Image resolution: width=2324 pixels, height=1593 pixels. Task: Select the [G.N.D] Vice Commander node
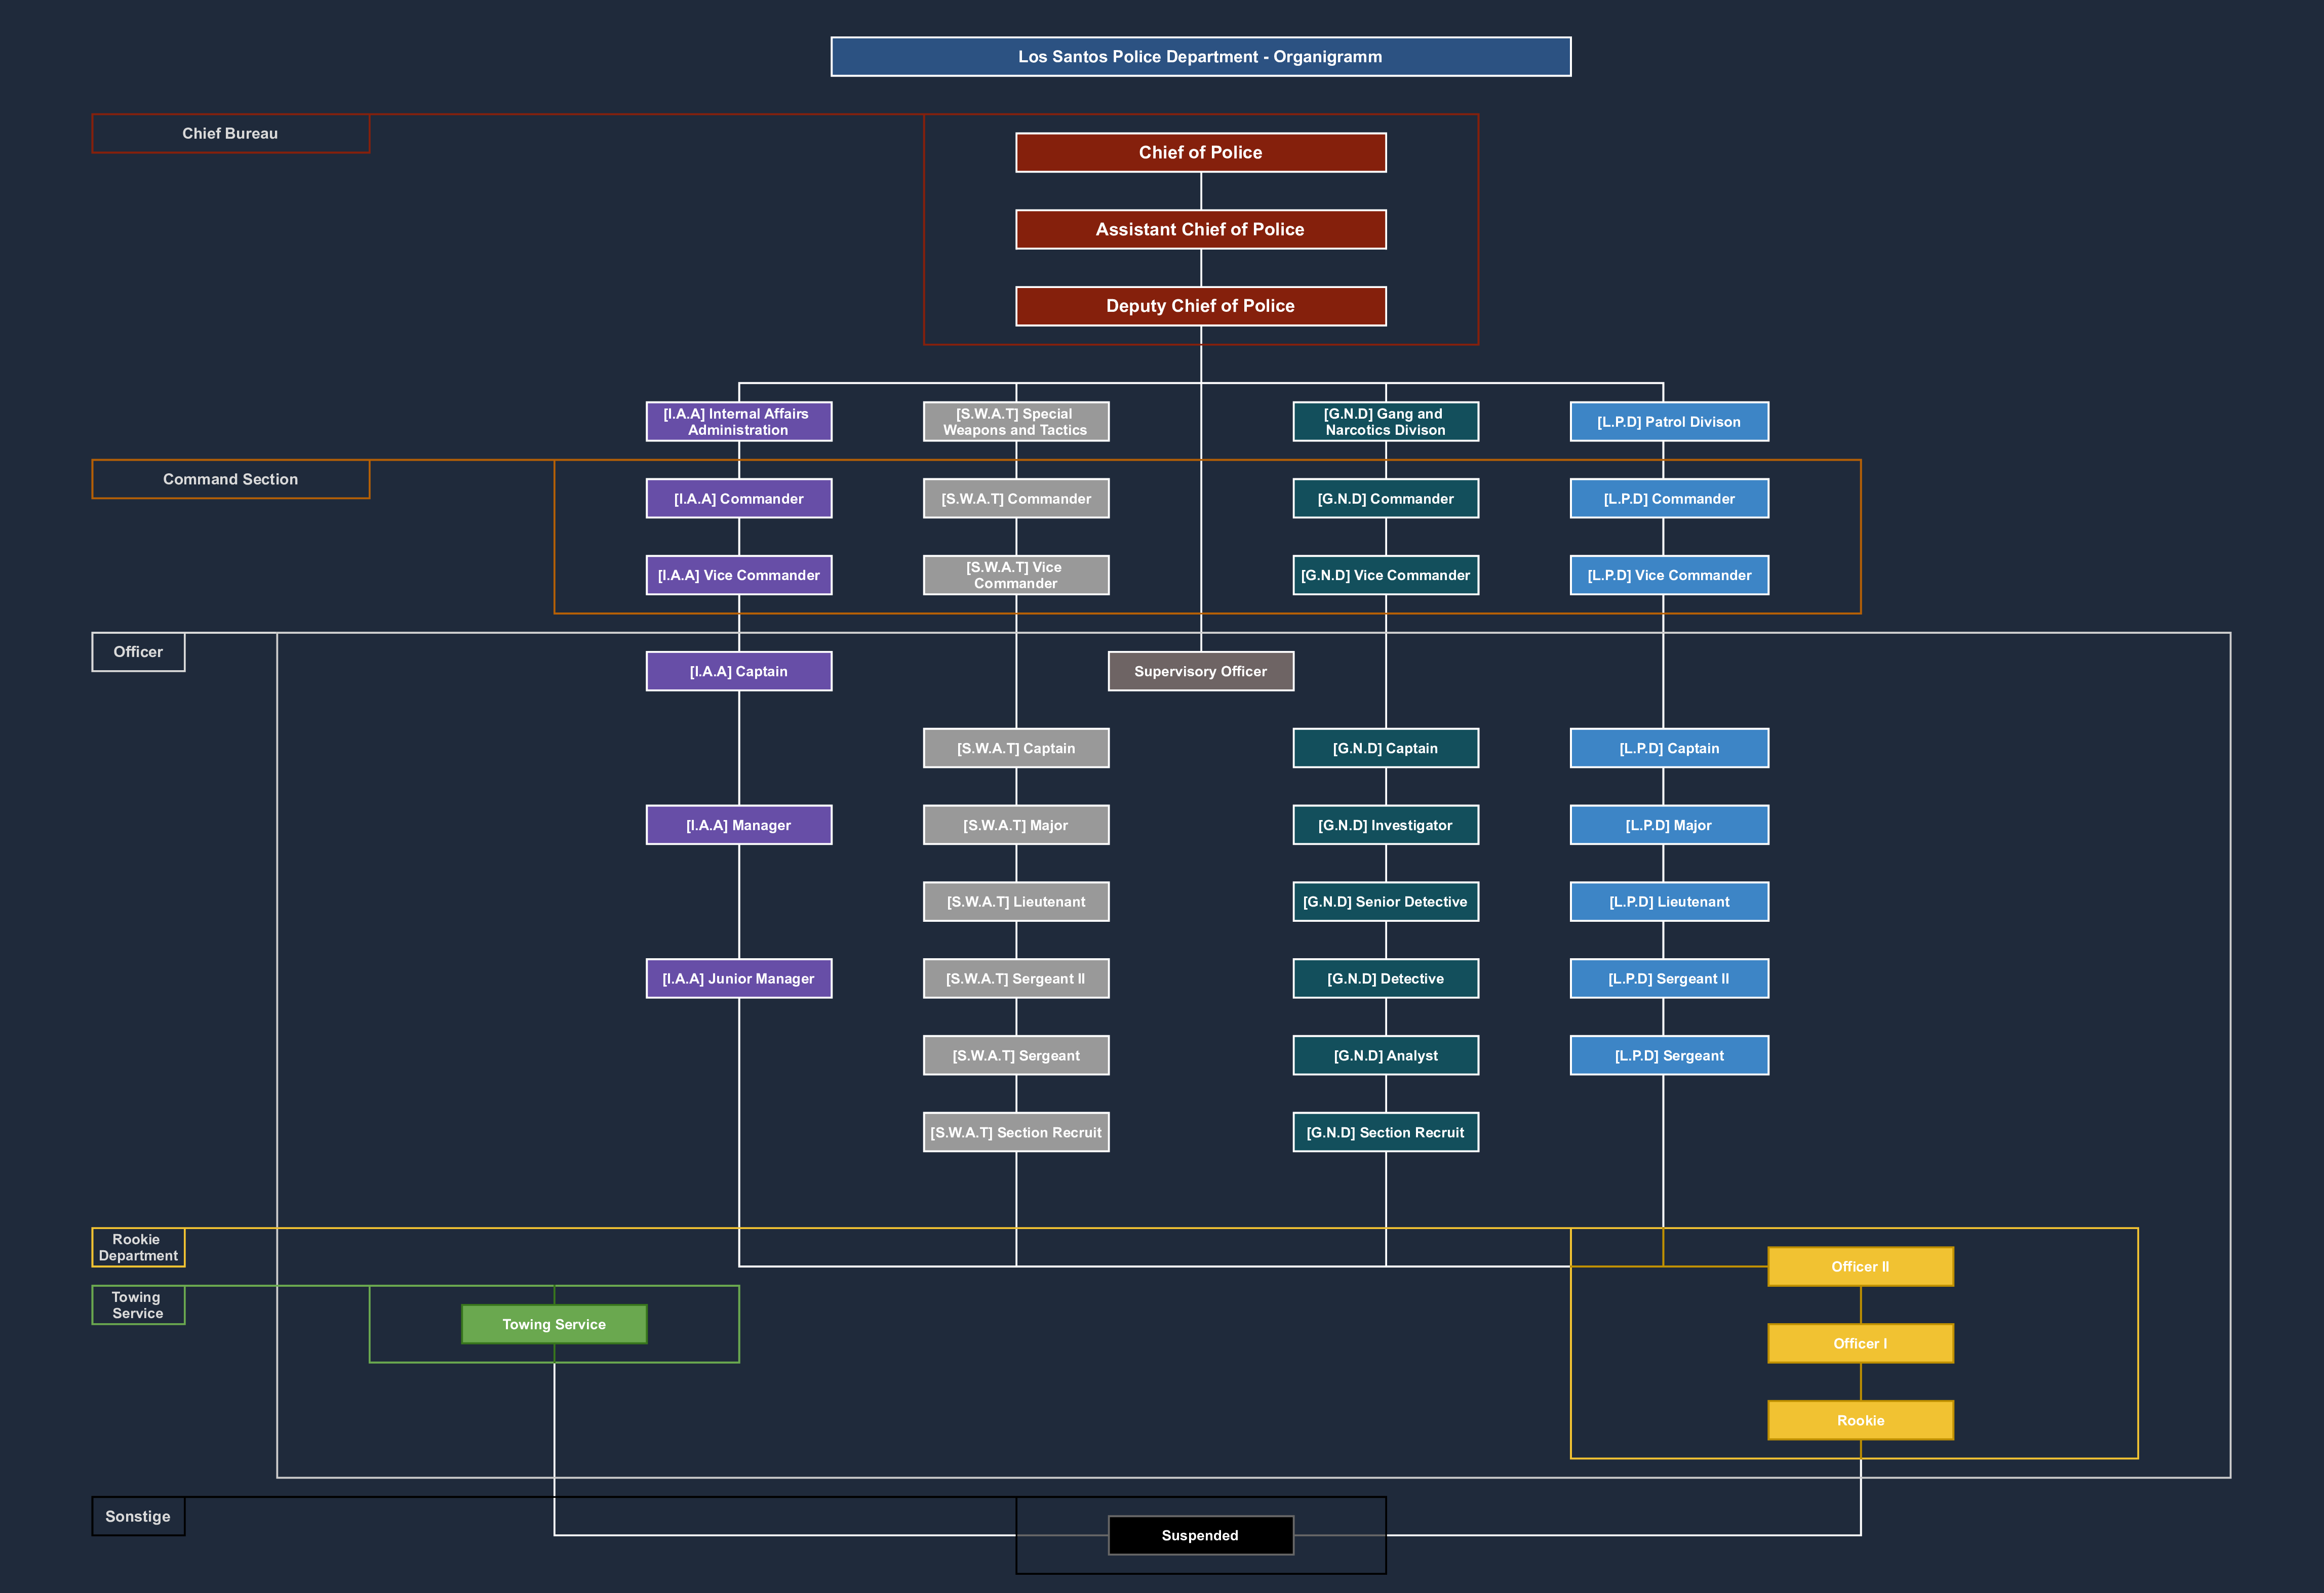click(x=1385, y=575)
